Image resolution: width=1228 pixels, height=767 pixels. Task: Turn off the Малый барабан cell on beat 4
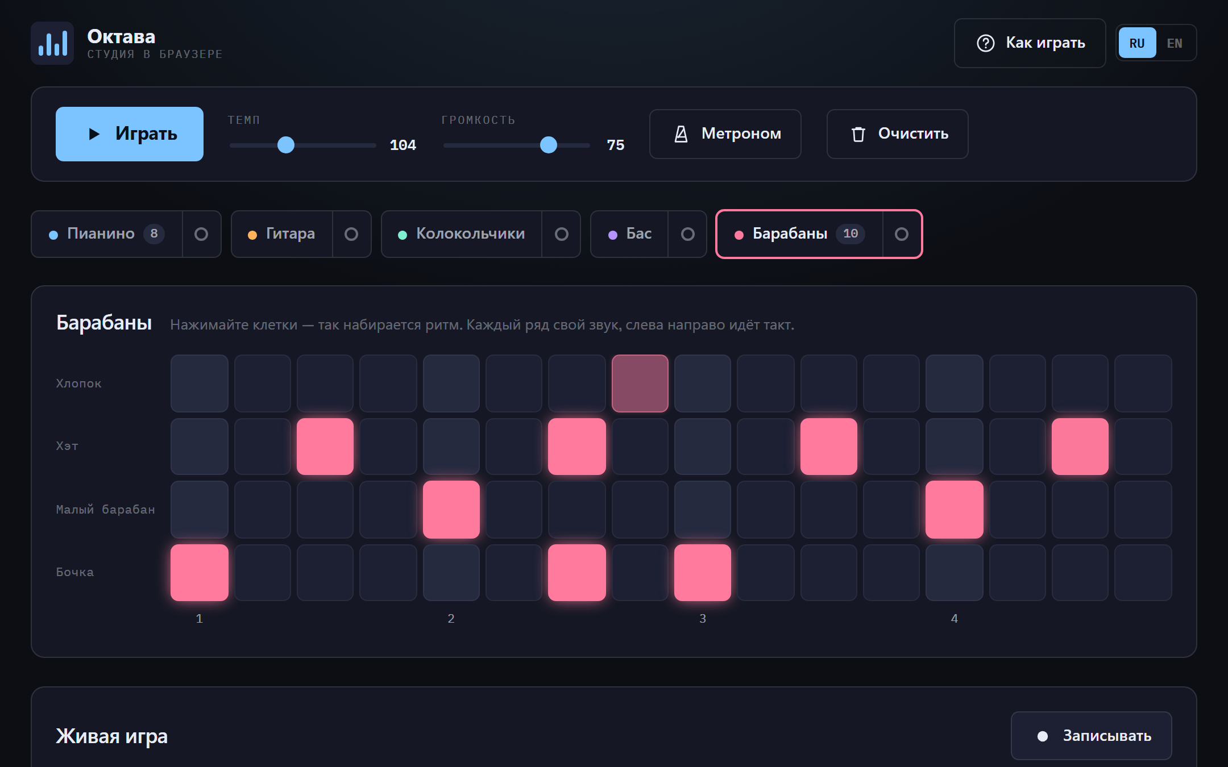coord(955,510)
